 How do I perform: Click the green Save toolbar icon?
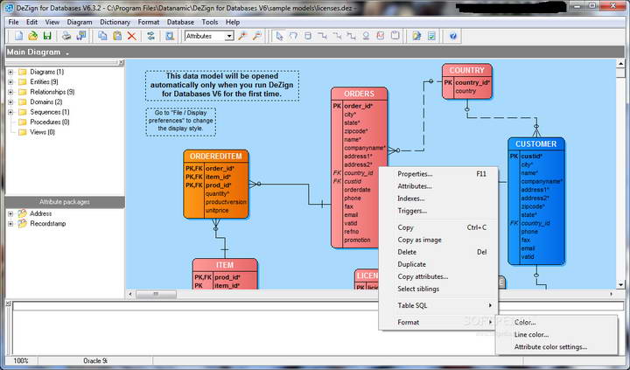tap(47, 36)
